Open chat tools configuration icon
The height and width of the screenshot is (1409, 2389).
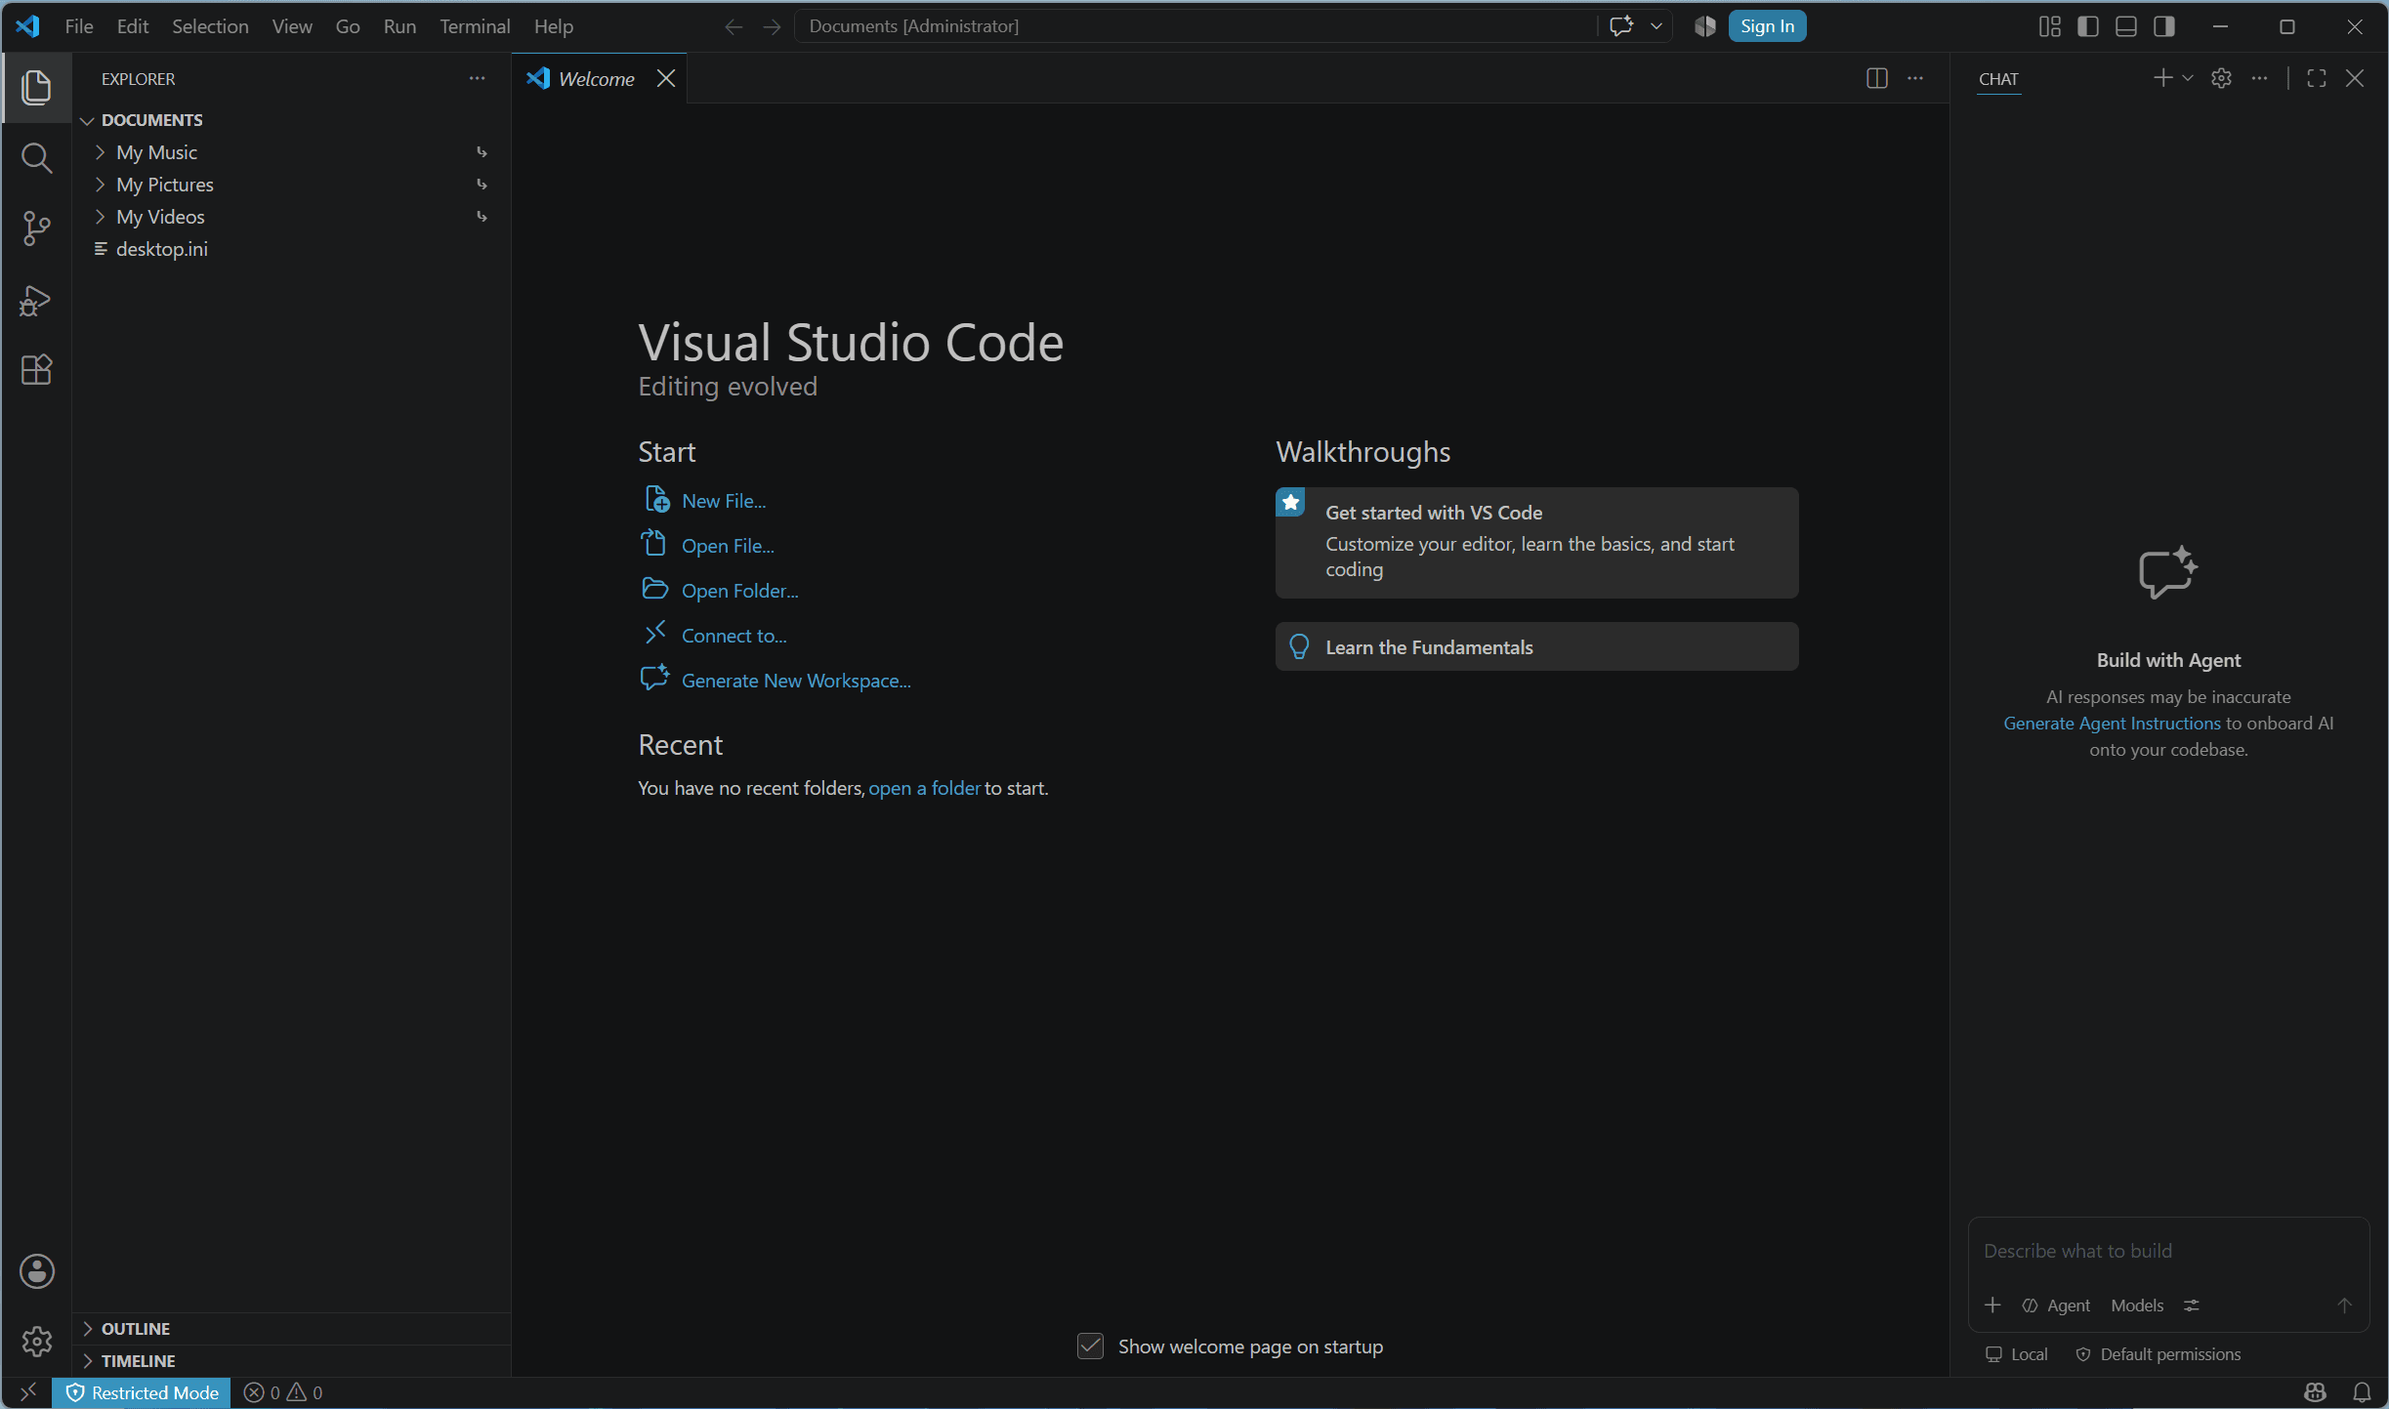(2192, 1305)
